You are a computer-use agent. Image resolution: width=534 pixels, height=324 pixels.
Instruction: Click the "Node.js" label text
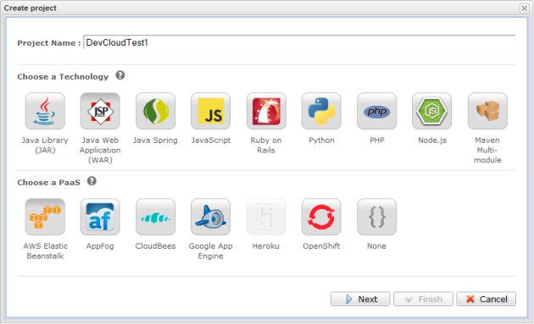point(432,140)
